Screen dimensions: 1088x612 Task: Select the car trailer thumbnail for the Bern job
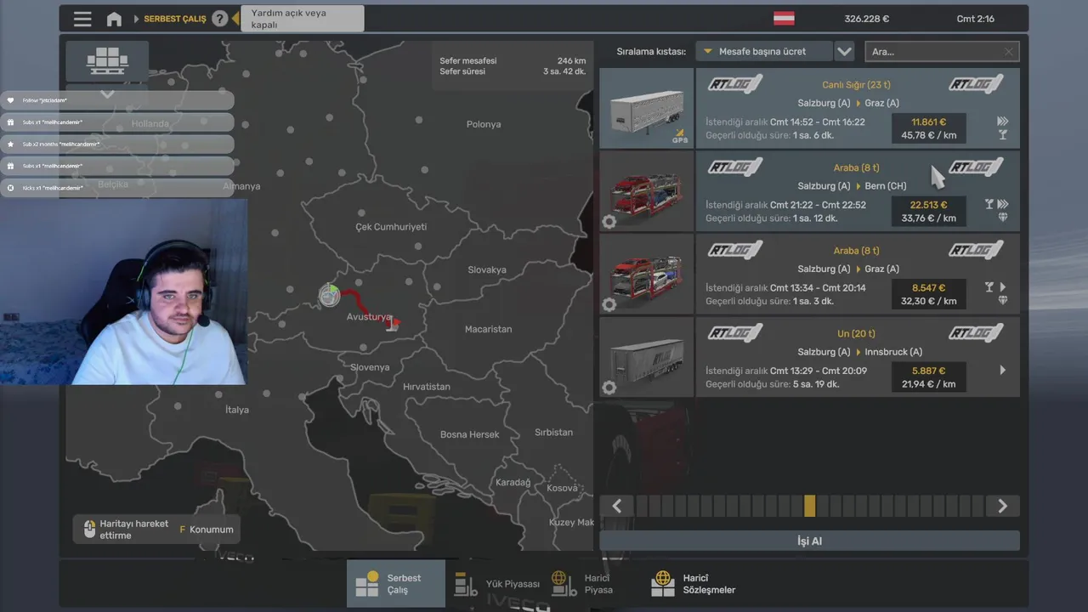click(647, 191)
